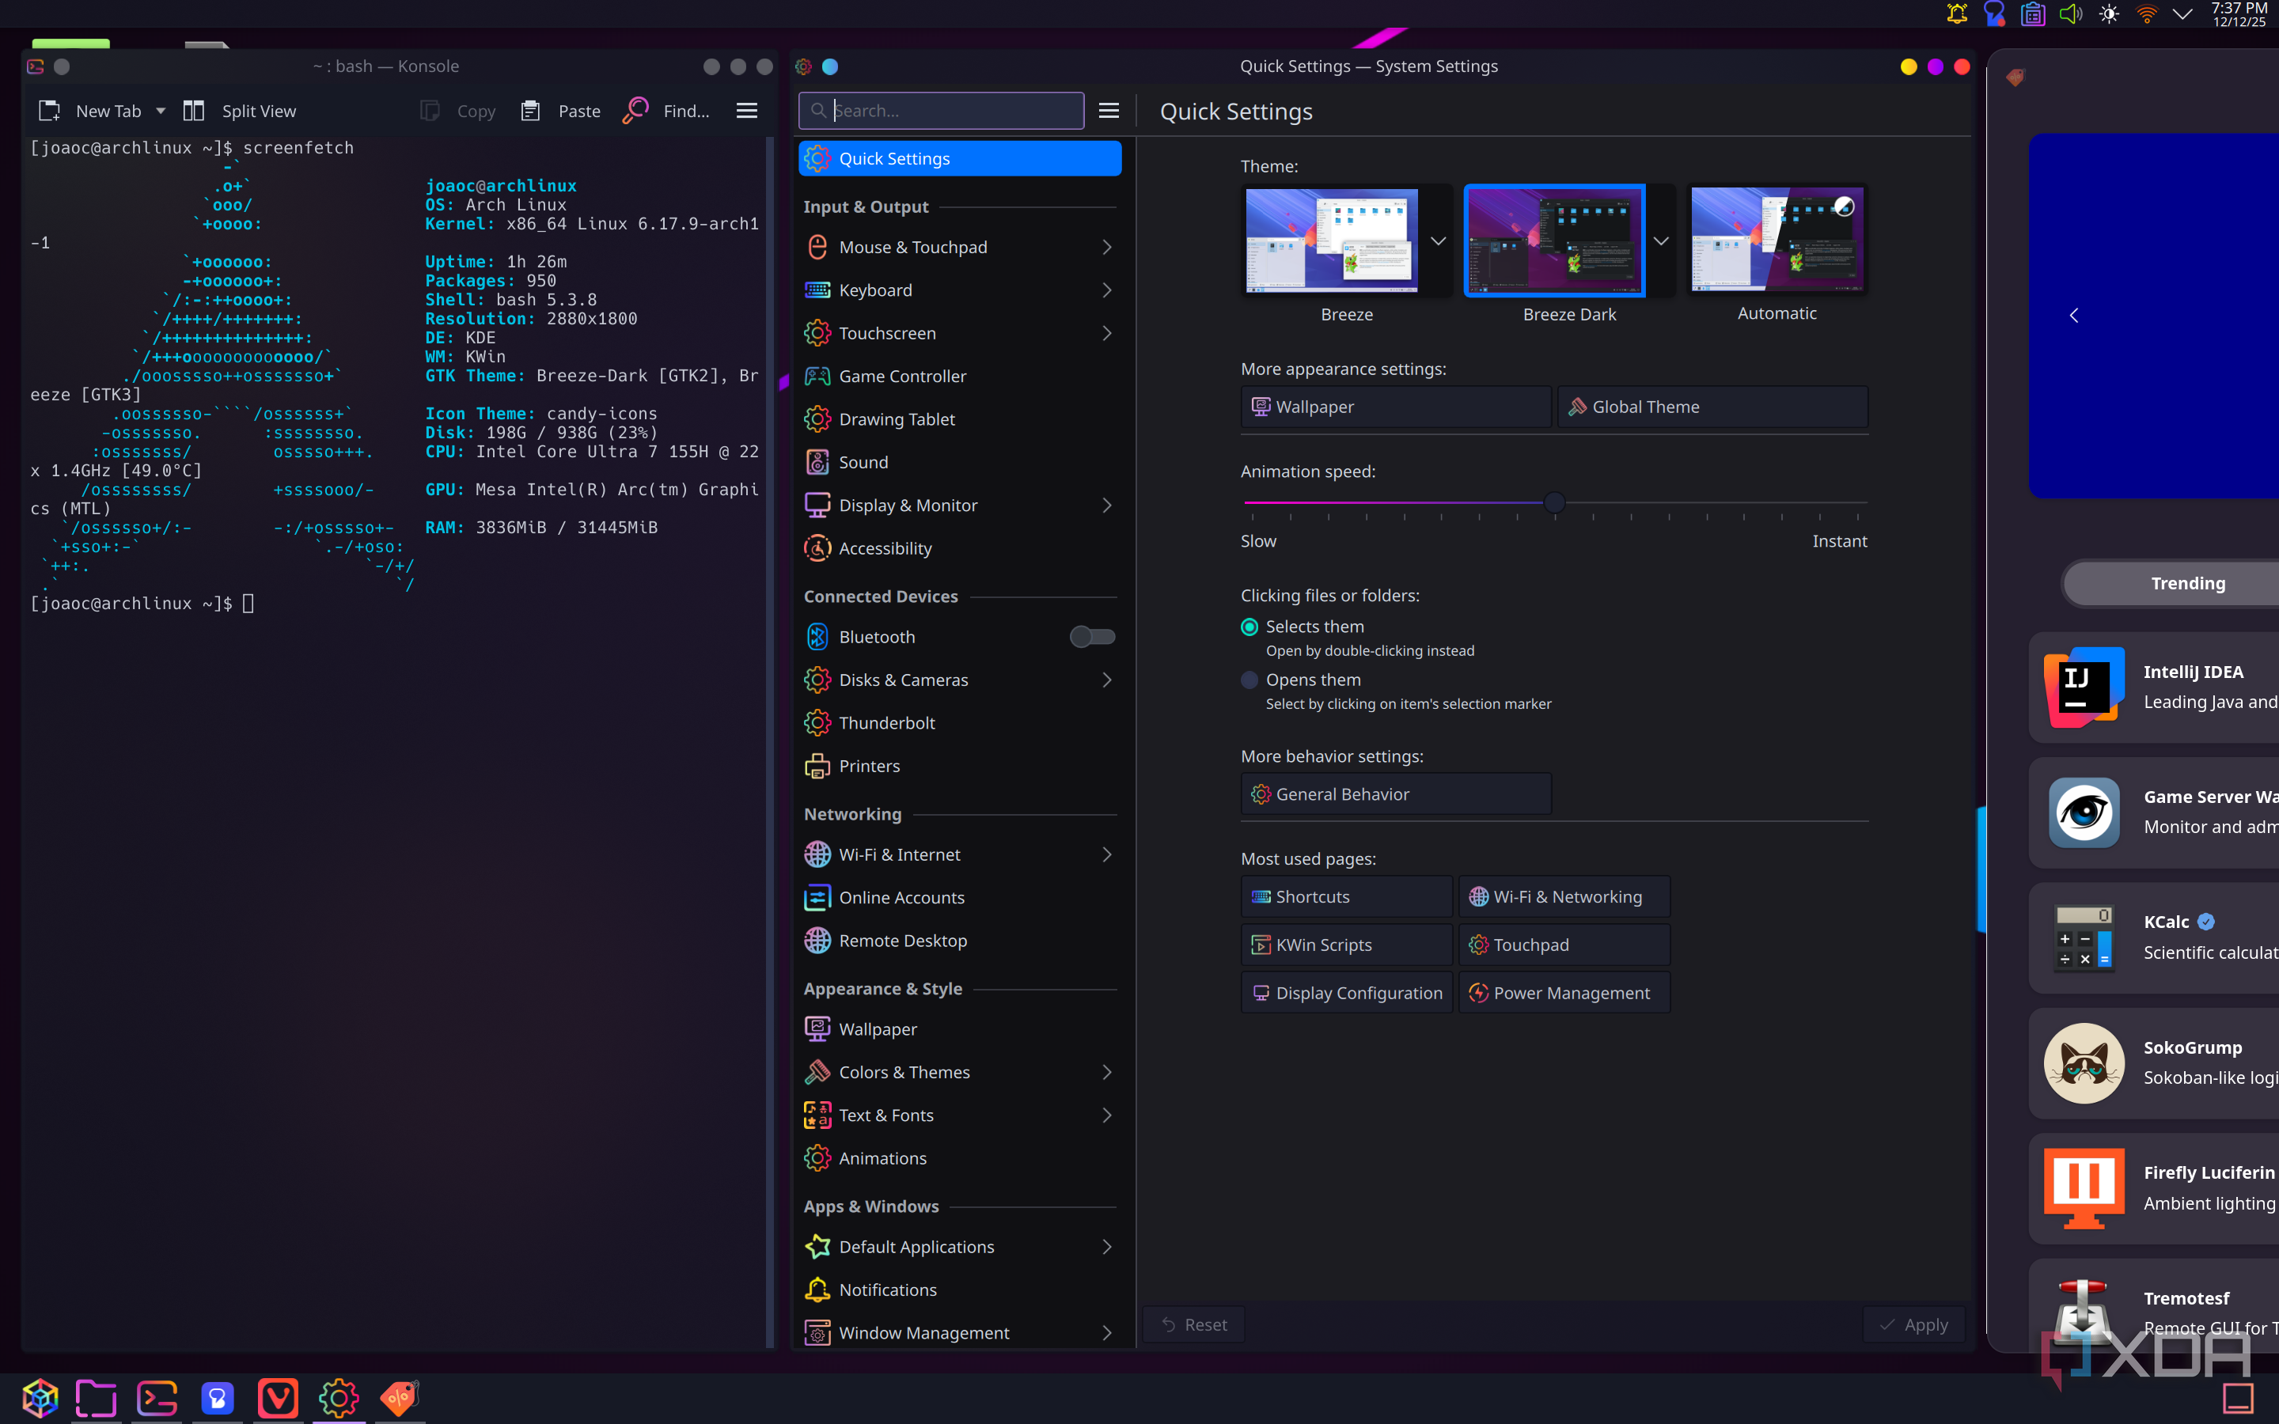Select 'Opens them' radio option
The width and height of the screenshot is (2279, 1424).
pyautogui.click(x=1249, y=680)
